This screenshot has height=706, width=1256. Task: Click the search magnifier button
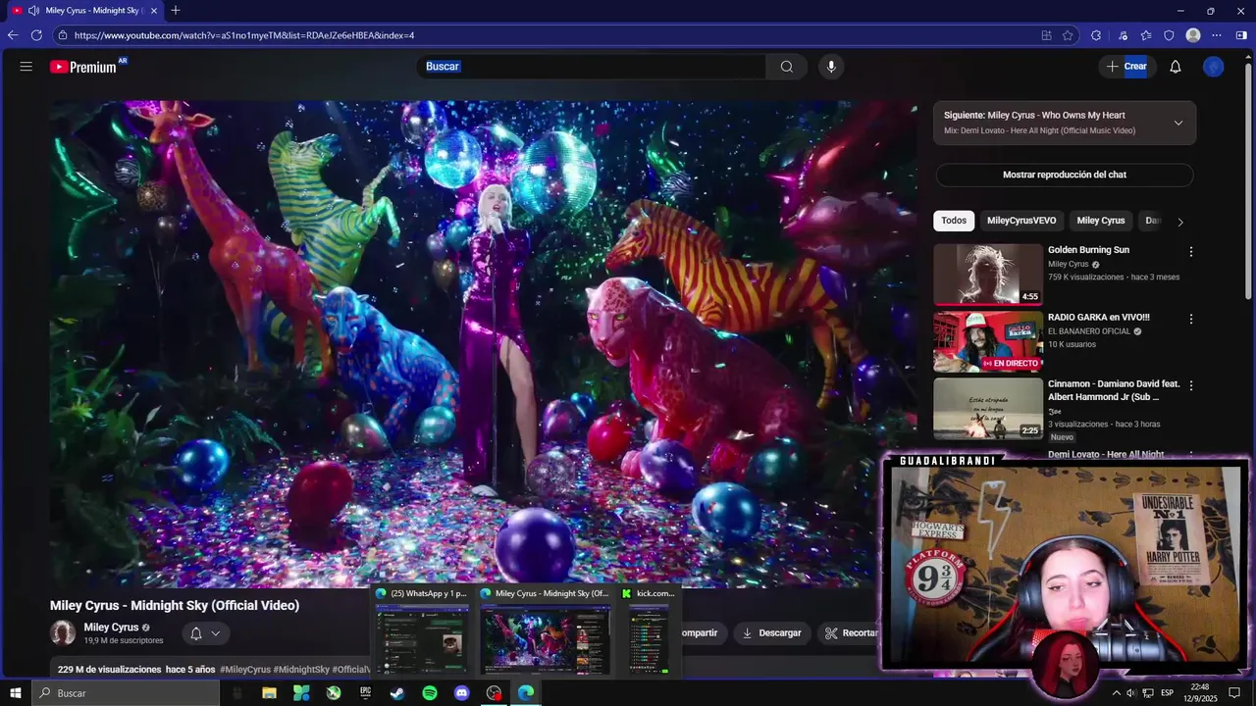pyautogui.click(x=787, y=67)
